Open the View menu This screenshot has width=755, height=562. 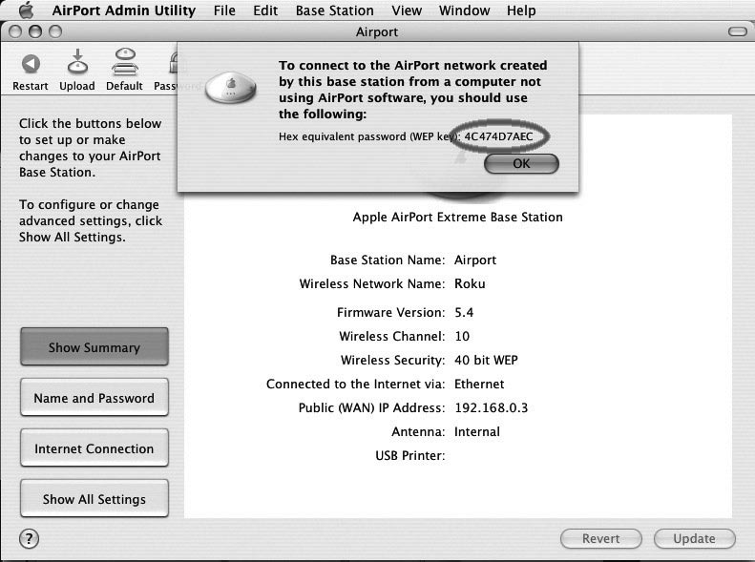[407, 10]
